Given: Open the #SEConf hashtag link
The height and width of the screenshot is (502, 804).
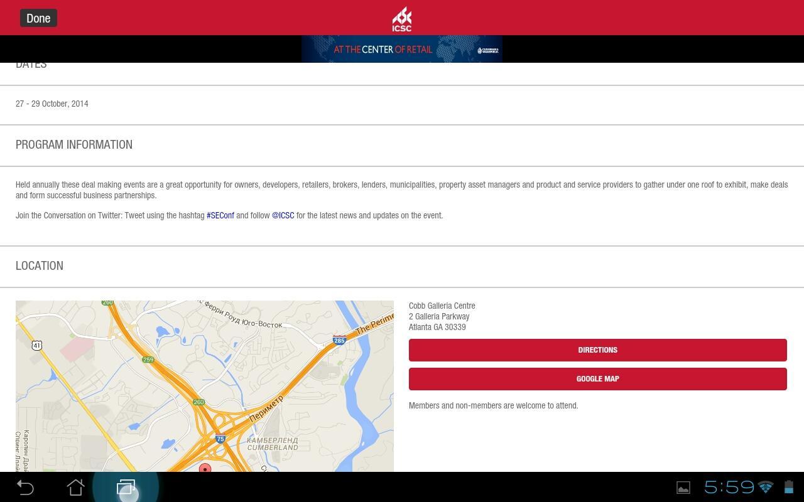Looking at the screenshot, I should 220,215.
